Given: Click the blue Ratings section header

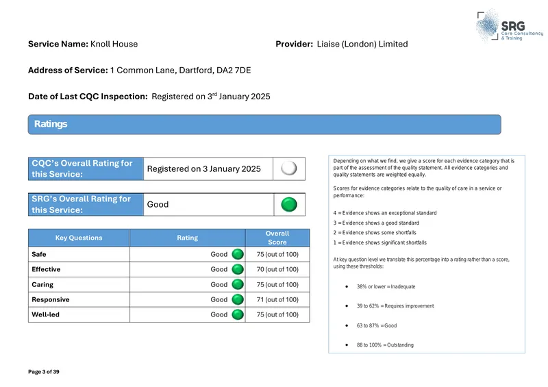Looking at the screenshot, I should pyautogui.click(x=264, y=125).
